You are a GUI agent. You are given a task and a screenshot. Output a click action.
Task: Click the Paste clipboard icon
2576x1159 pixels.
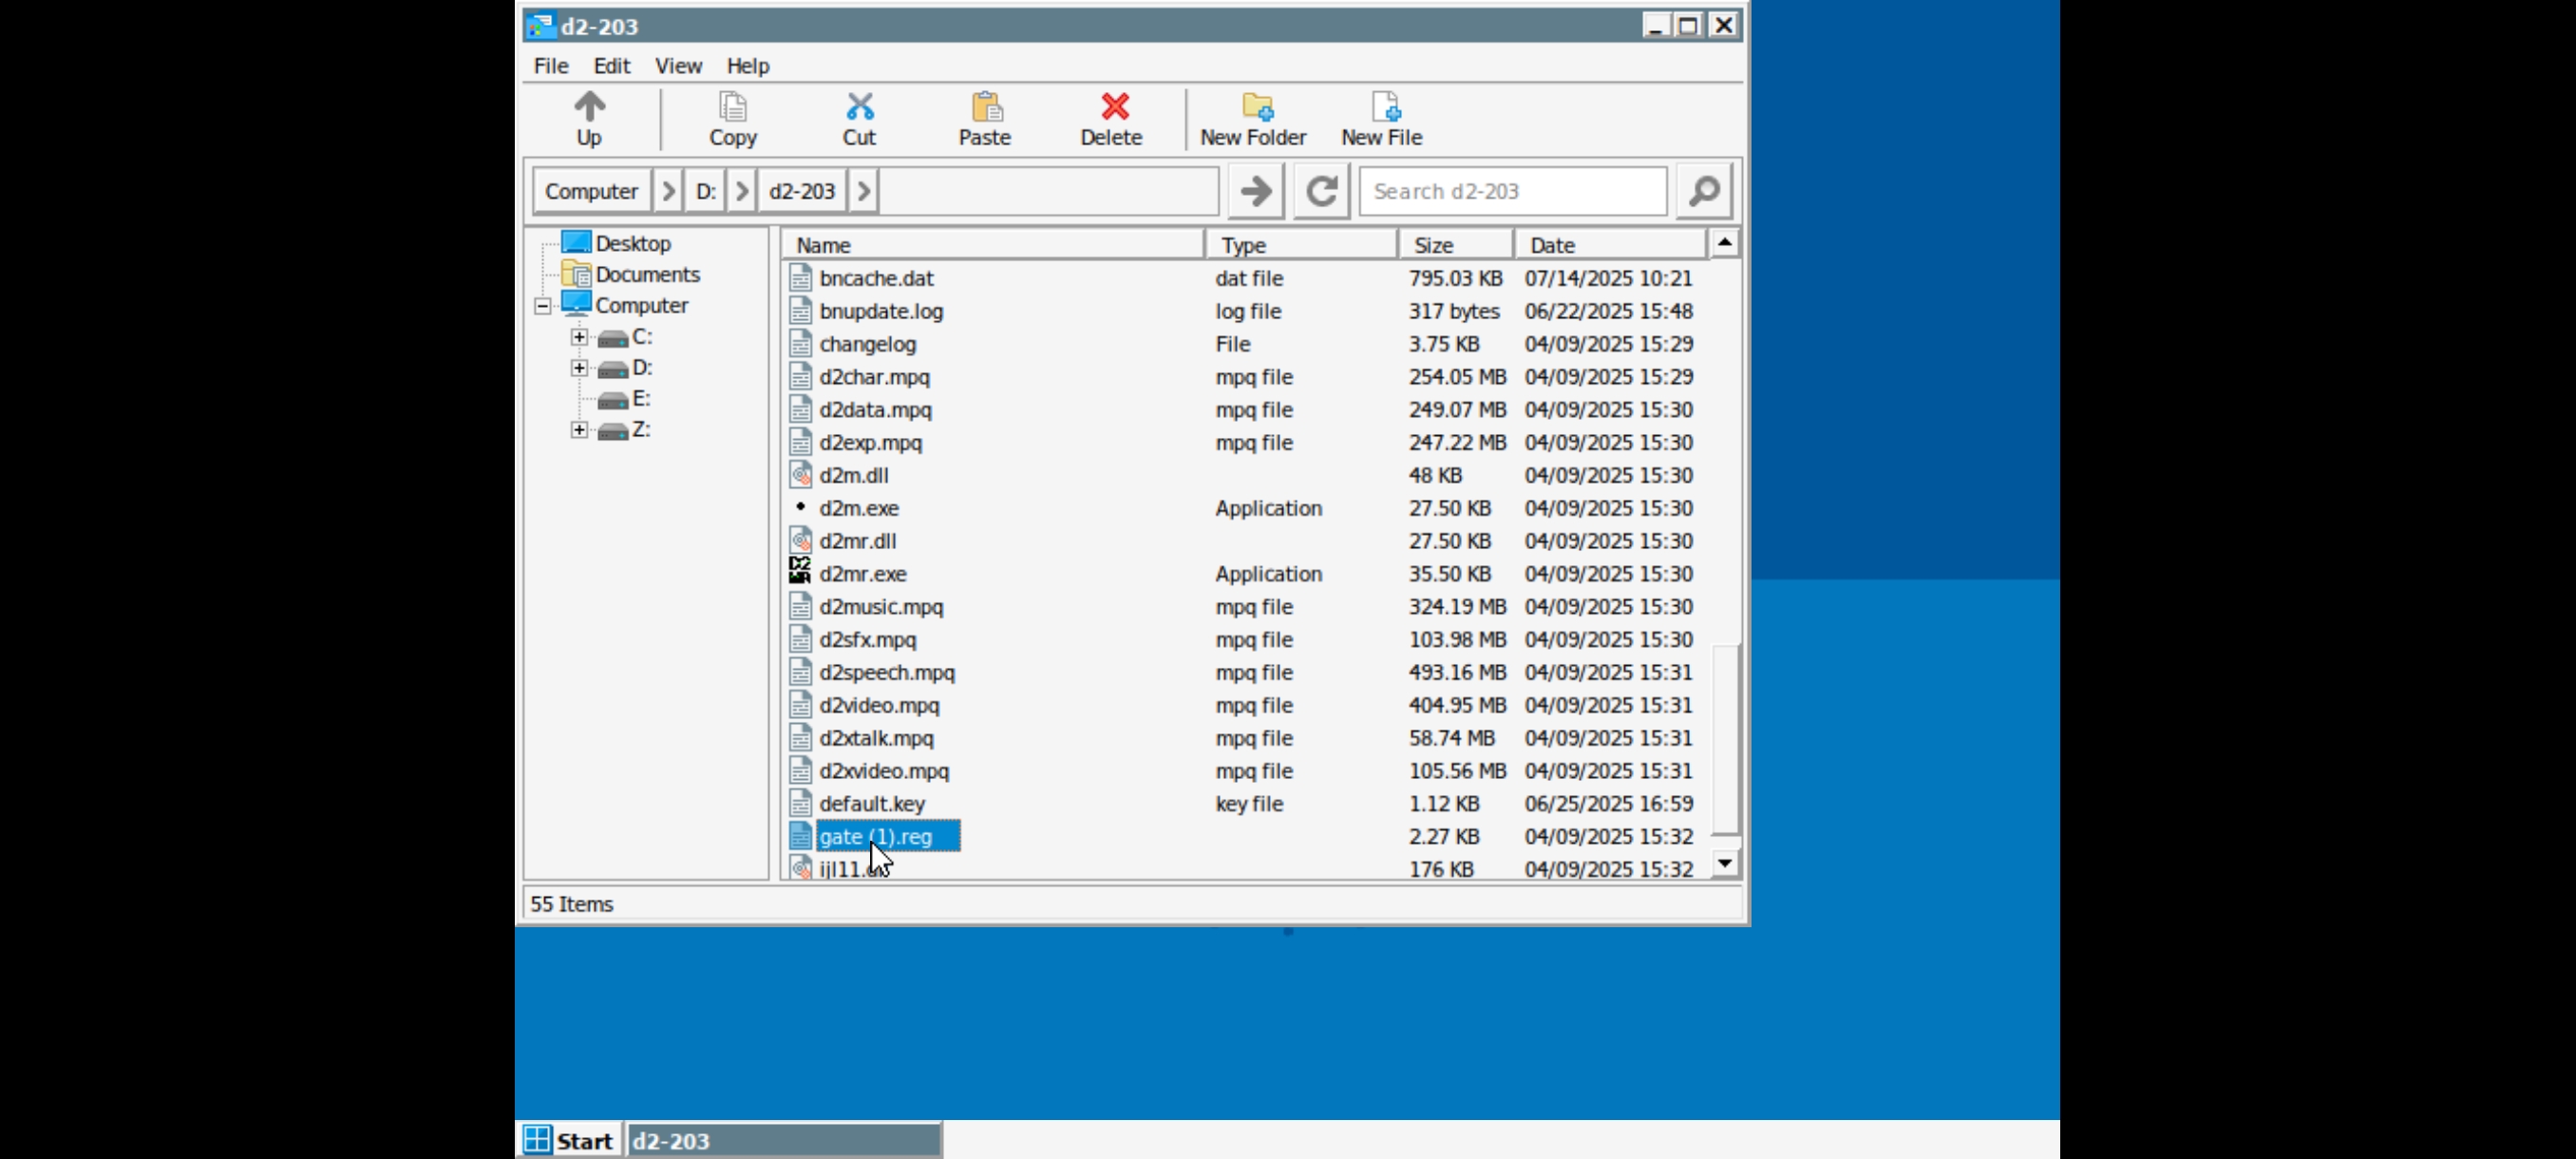[984, 107]
